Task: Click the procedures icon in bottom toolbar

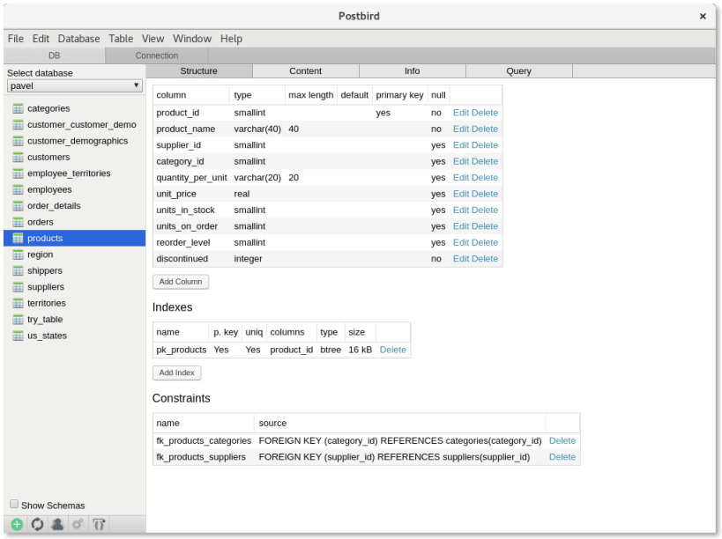Action: click(x=99, y=524)
